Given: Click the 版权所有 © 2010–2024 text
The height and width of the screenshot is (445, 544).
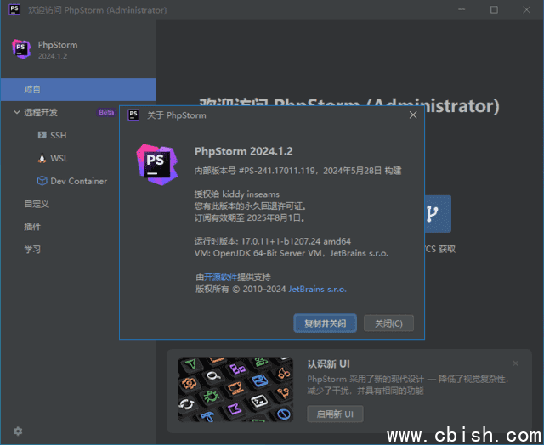Looking at the screenshot, I should [241, 289].
